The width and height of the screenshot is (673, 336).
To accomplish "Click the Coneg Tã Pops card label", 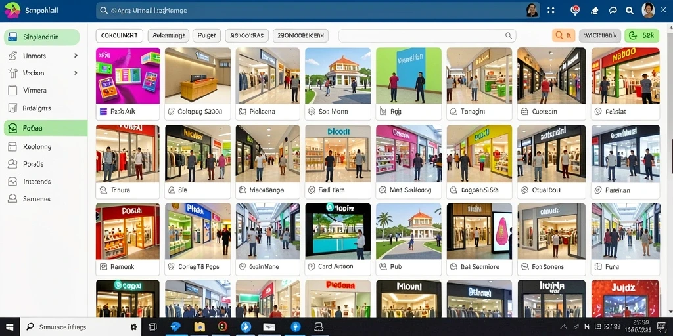I will [x=198, y=266].
